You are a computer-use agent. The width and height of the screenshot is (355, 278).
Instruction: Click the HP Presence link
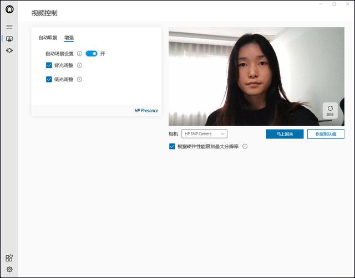[x=146, y=111]
